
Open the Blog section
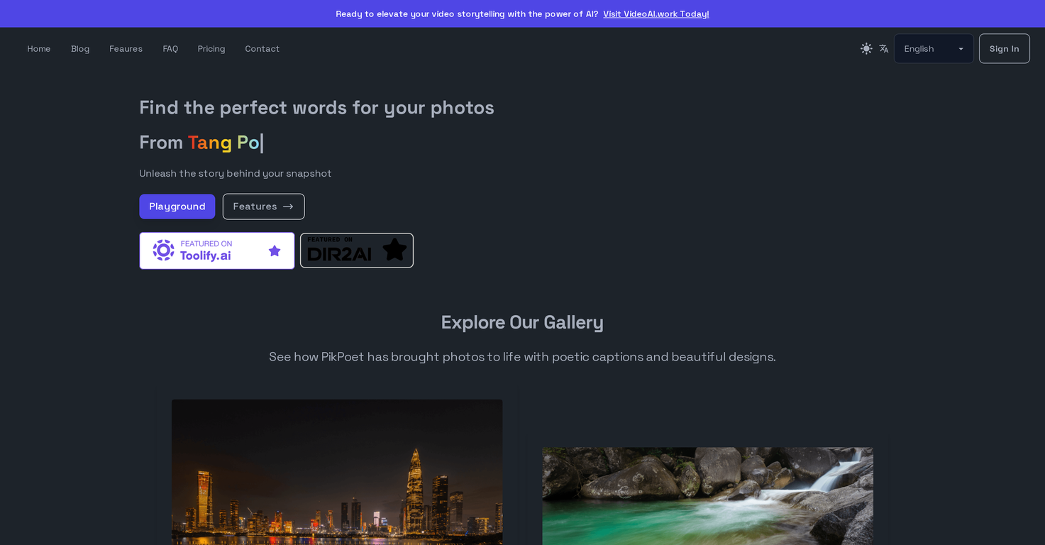(79, 48)
